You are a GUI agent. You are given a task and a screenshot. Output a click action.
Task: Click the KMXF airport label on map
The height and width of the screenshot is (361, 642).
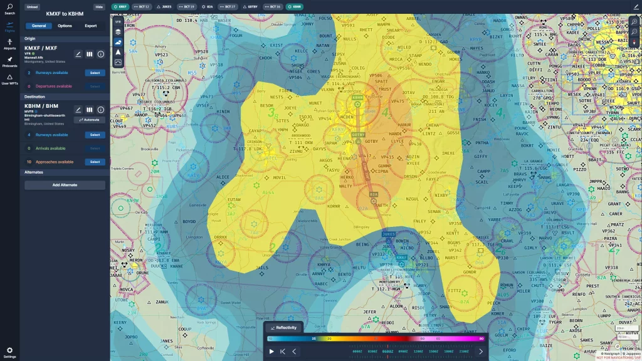click(x=401, y=258)
